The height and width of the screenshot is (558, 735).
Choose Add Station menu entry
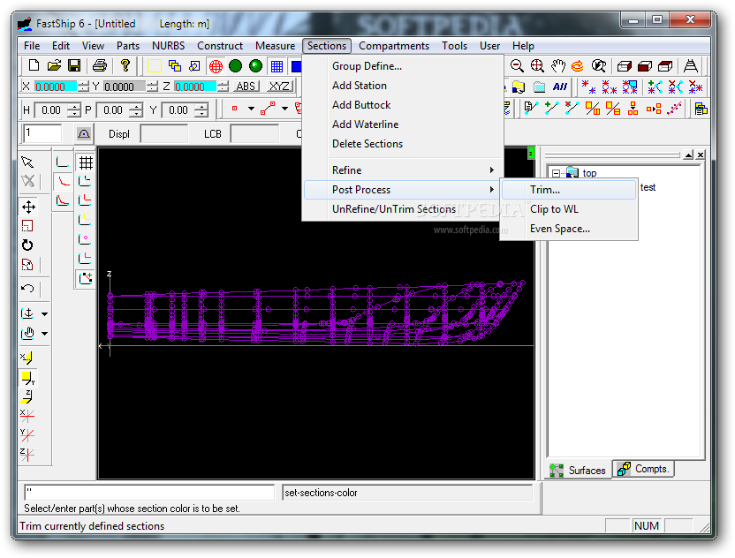coord(402,86)
